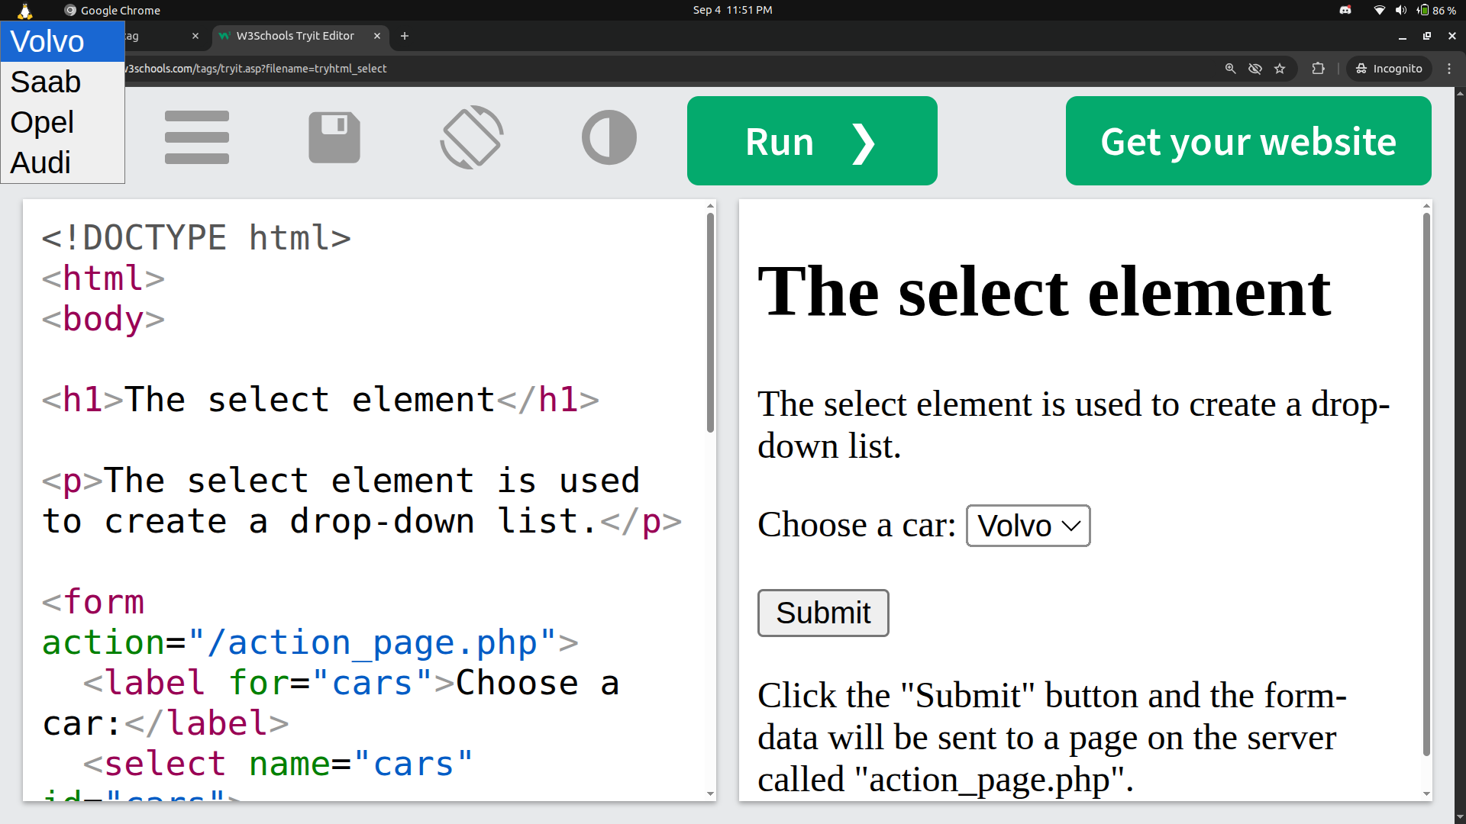
Task: Click the rotate orientation icon
Action: (472, 137)
